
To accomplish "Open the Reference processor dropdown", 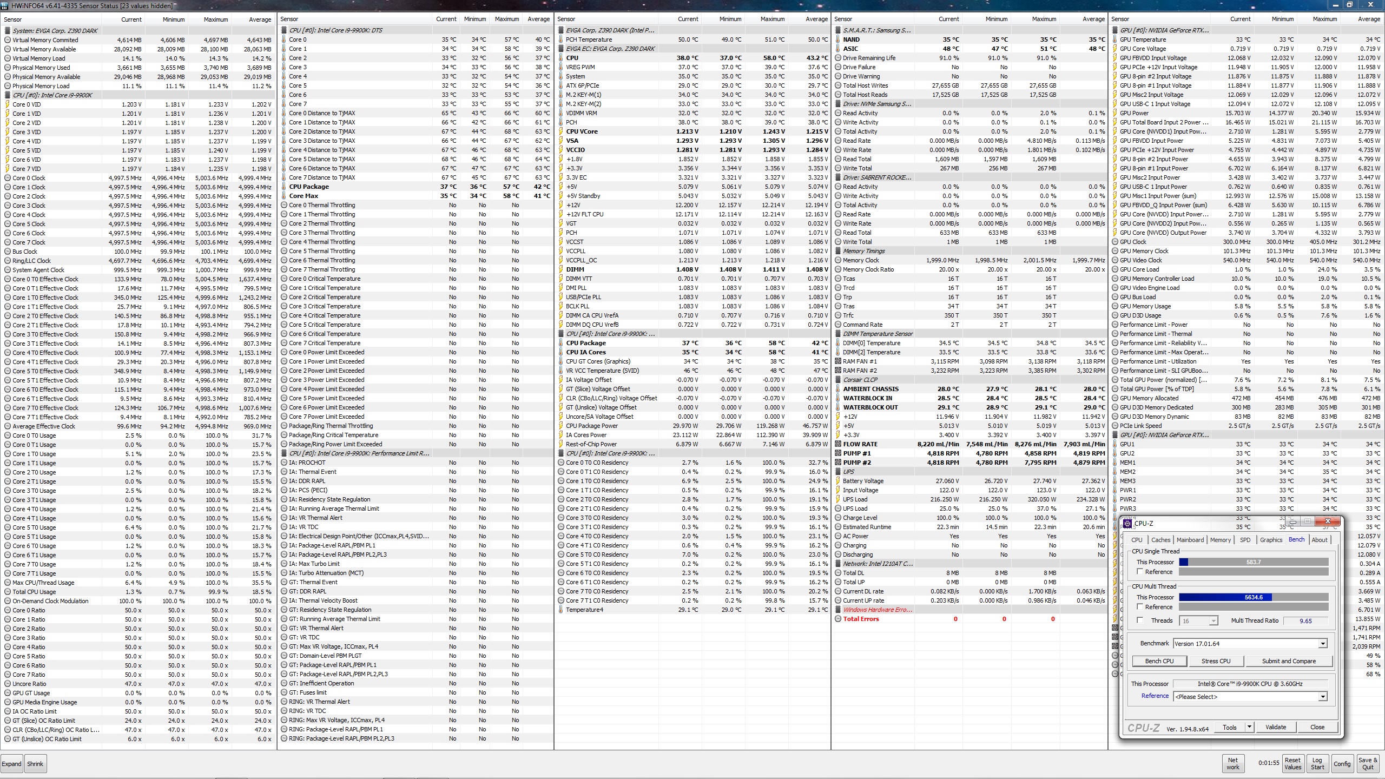I will click(1322, 697).
